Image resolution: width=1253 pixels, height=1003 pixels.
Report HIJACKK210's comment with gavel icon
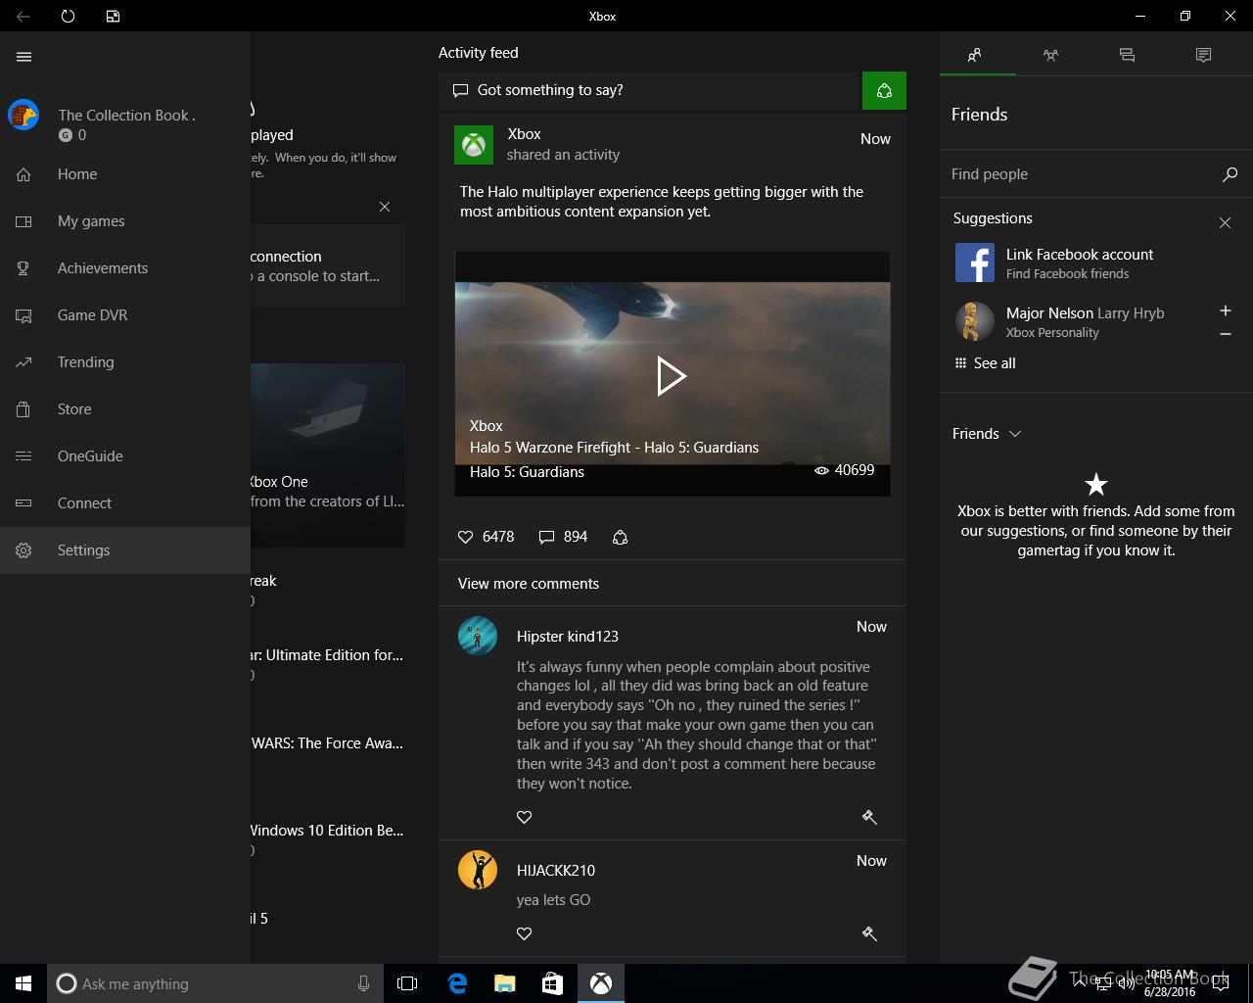(868, 933)
